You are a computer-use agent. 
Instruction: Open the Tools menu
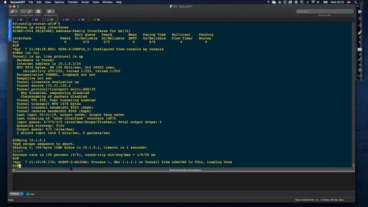tap(95, 2)
